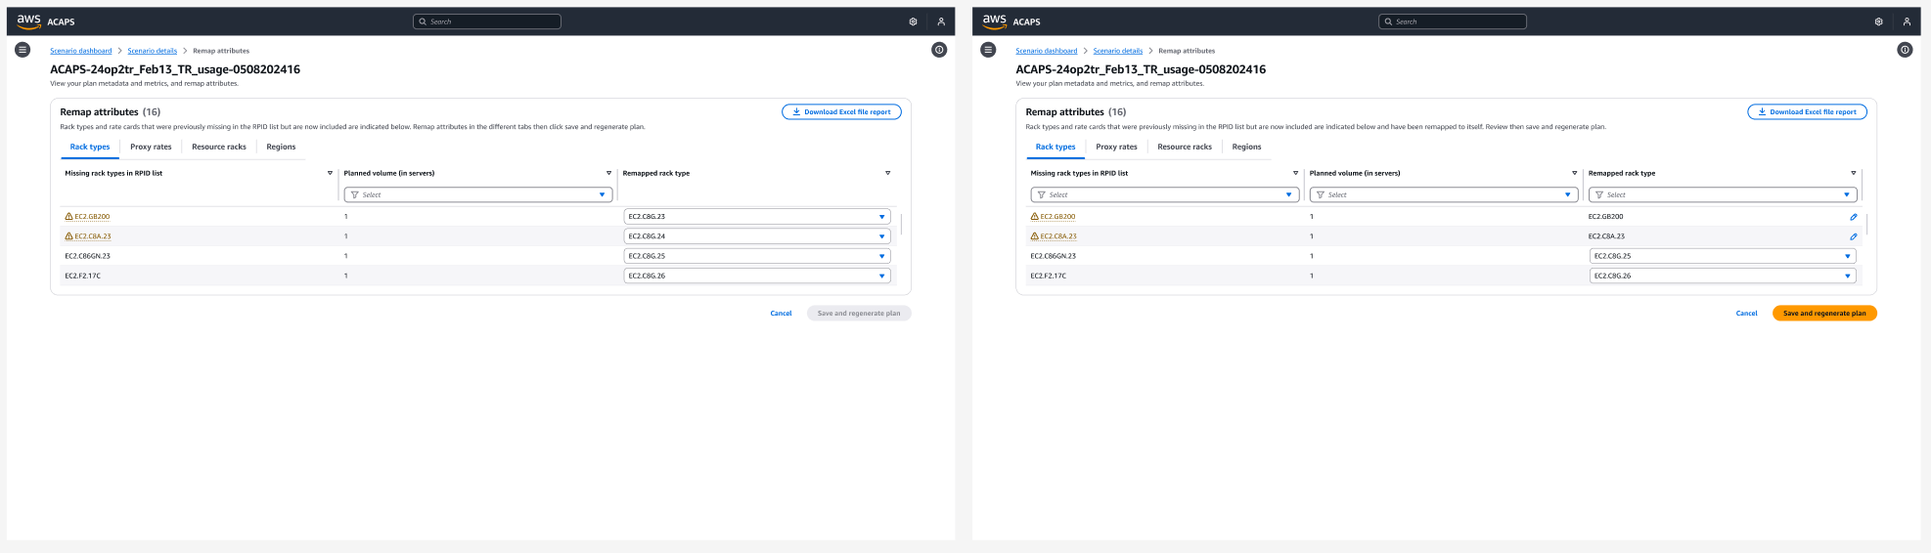Screen dimensions: 1931x553
Task: Click table vertical scrollbar on left screen
Action: [x=901, y=224]
